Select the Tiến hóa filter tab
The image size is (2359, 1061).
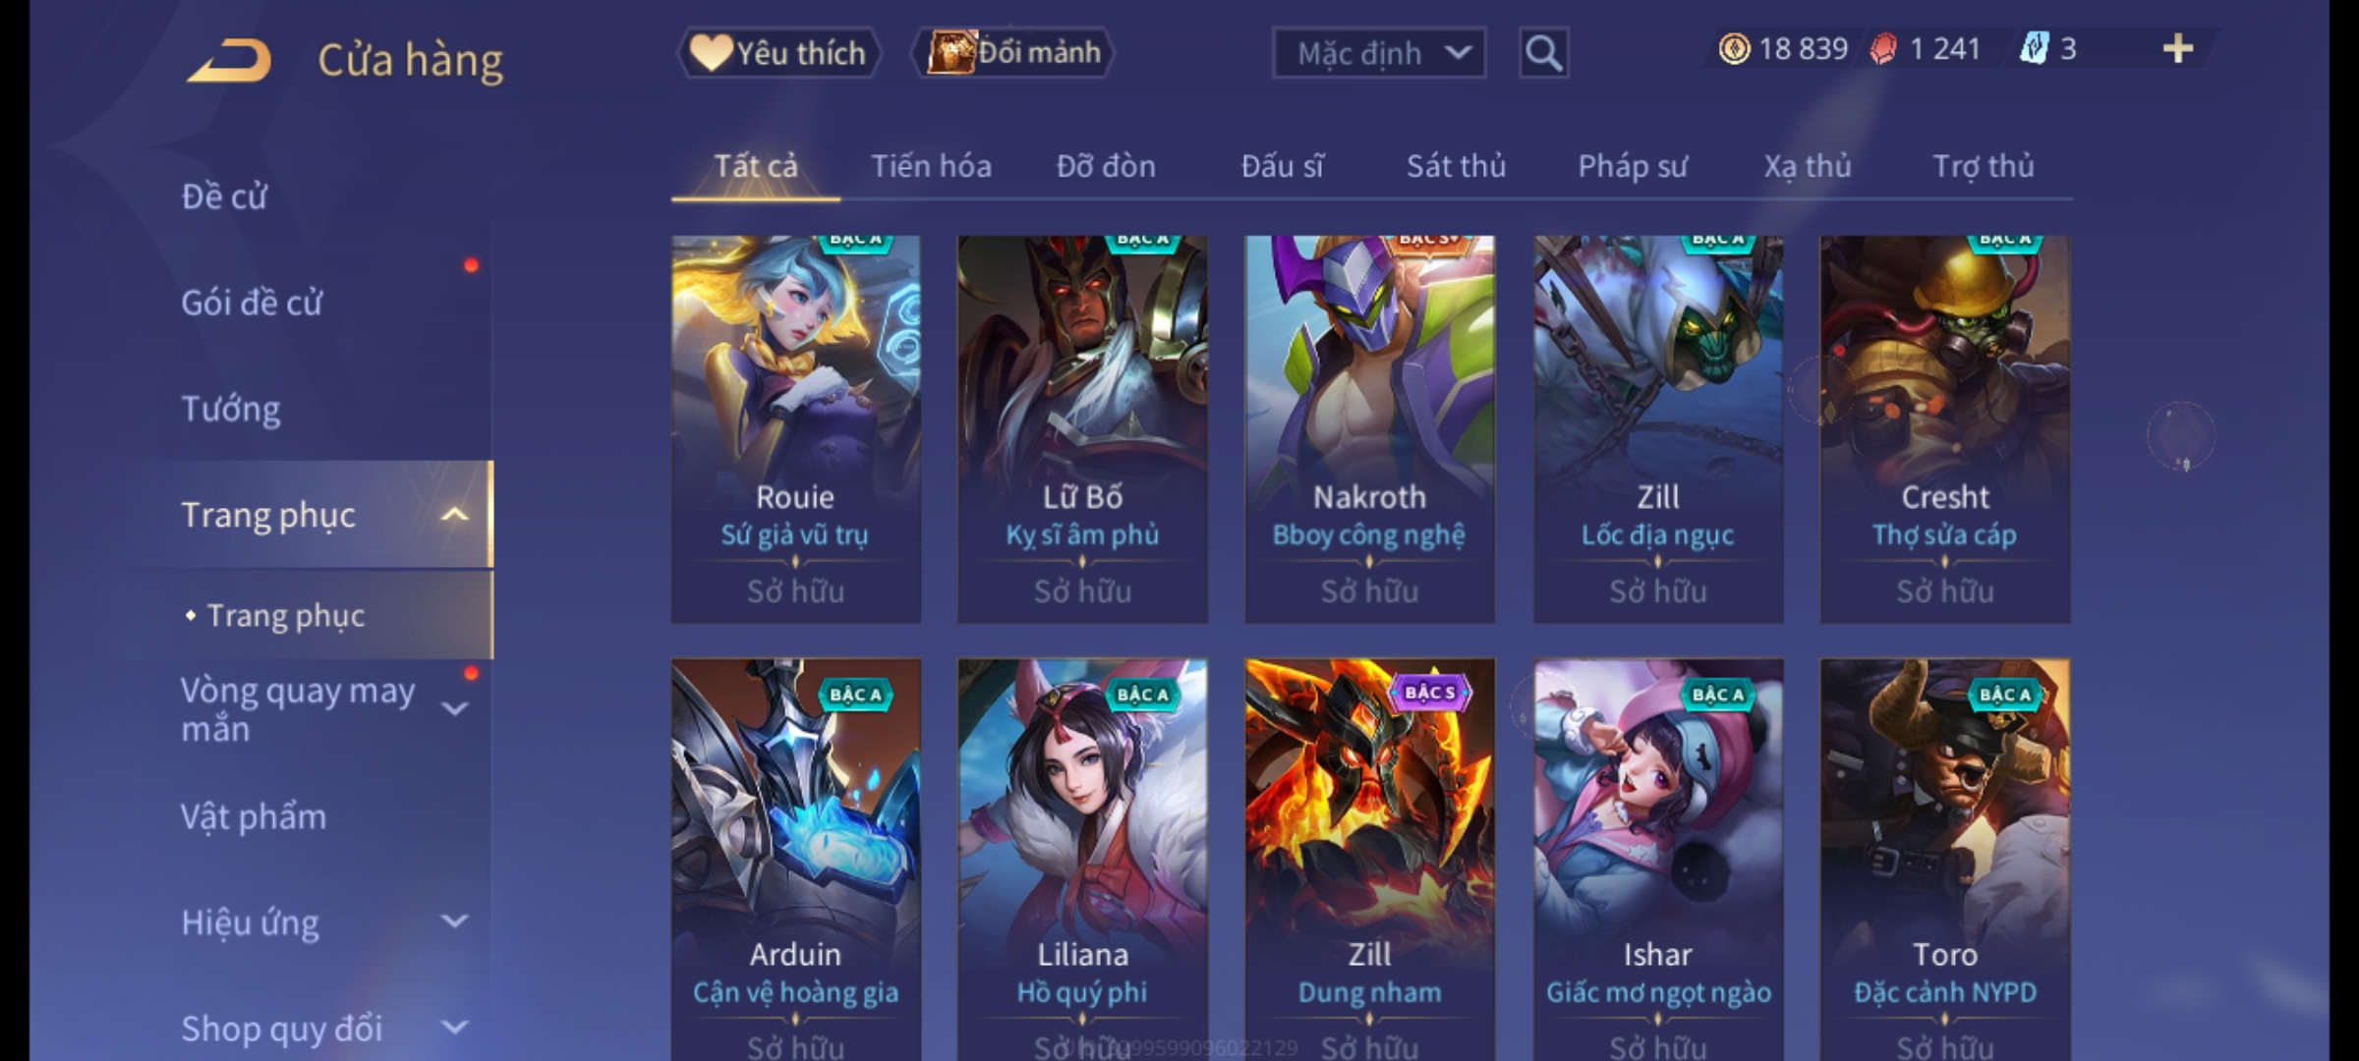point(931,166)
